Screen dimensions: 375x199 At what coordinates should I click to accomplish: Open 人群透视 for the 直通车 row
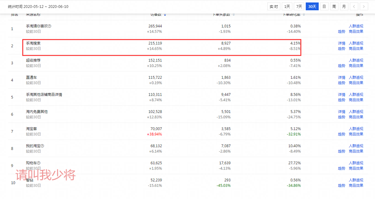[356, 77]
